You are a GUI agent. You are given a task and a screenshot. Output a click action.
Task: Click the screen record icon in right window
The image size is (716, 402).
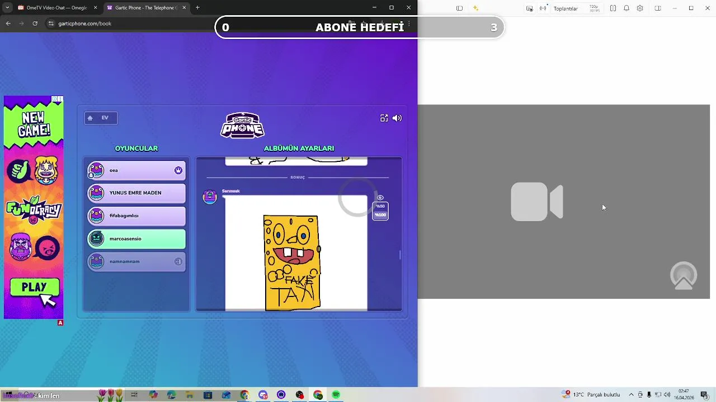click(529, 8)
